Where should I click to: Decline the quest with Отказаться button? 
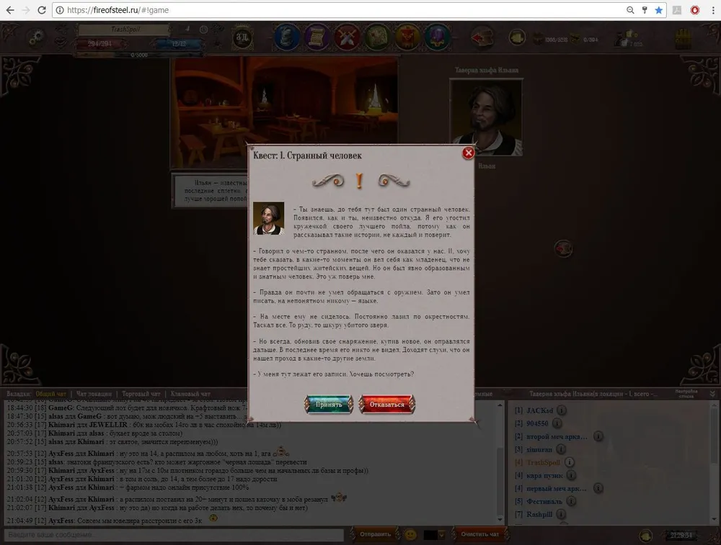pyautogui.click(x=386, y=405)
